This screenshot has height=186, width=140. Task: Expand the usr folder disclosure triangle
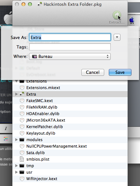click(x=16, y=172)
